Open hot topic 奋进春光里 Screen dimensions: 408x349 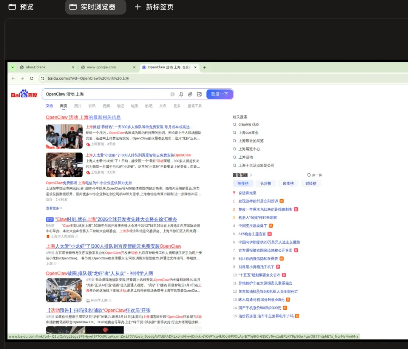247,193
